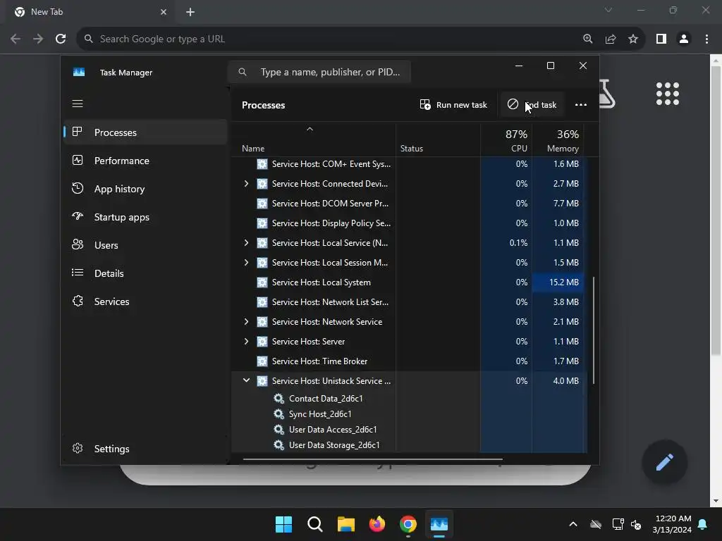722x541 pixels.
Task: Click the Settings gear icon in Task Manager
Action: point(78,448)
